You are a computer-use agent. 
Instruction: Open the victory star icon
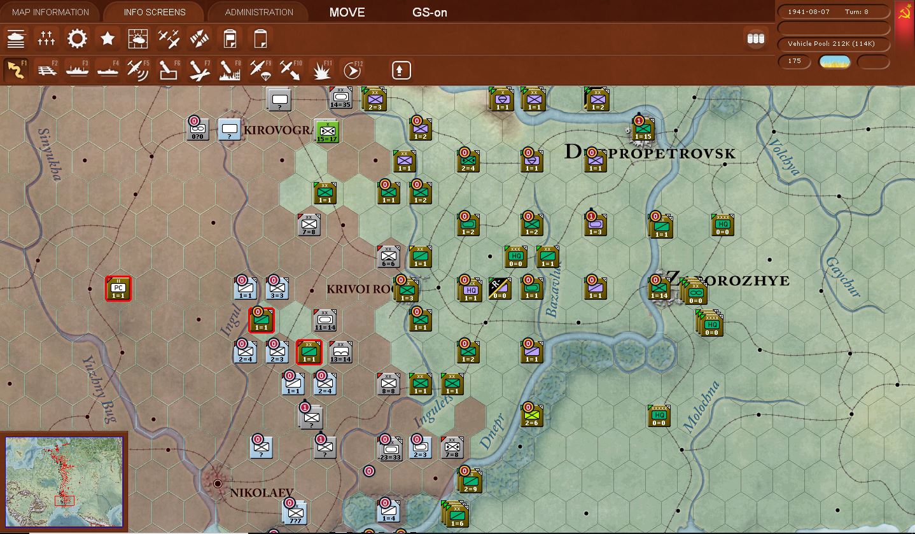[108, 39]
